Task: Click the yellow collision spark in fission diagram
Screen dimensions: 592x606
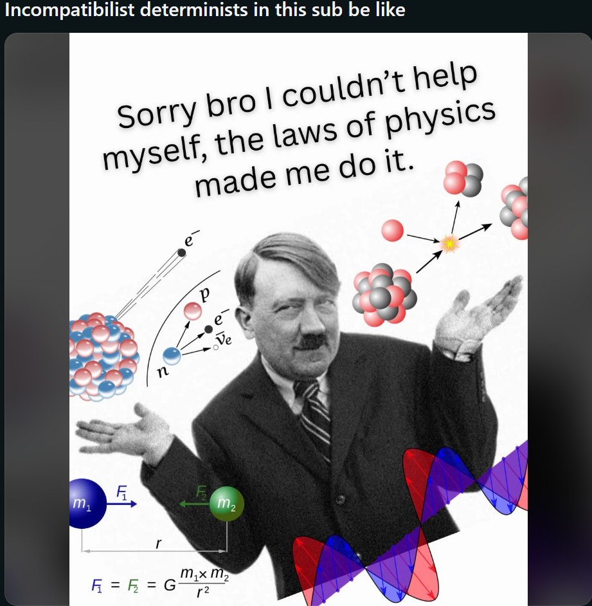Action: 449,243
